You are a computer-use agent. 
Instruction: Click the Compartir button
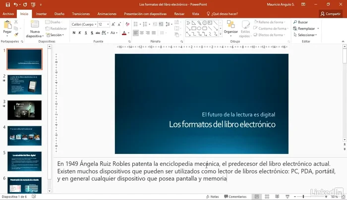(331, 14)
